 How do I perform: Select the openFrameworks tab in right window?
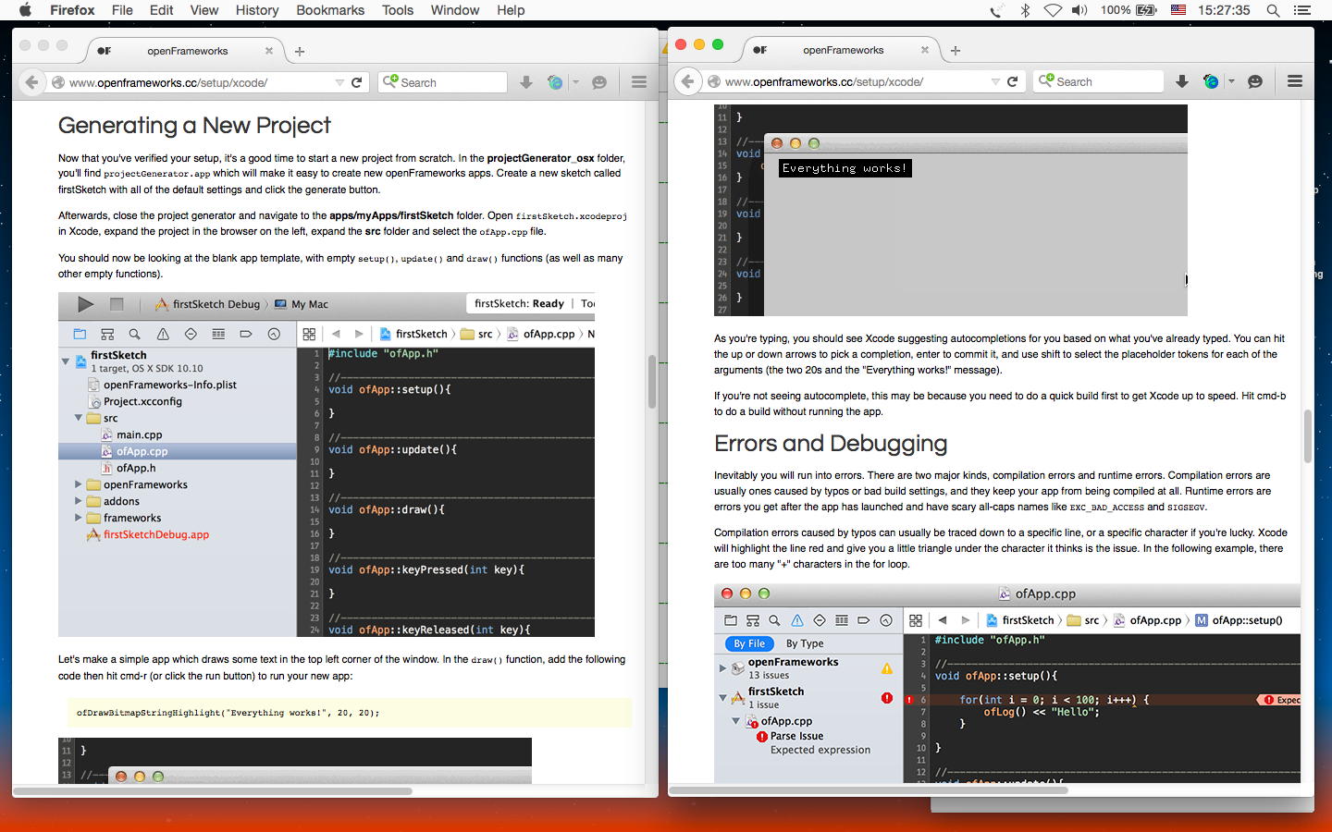click(x=843, y=50)
